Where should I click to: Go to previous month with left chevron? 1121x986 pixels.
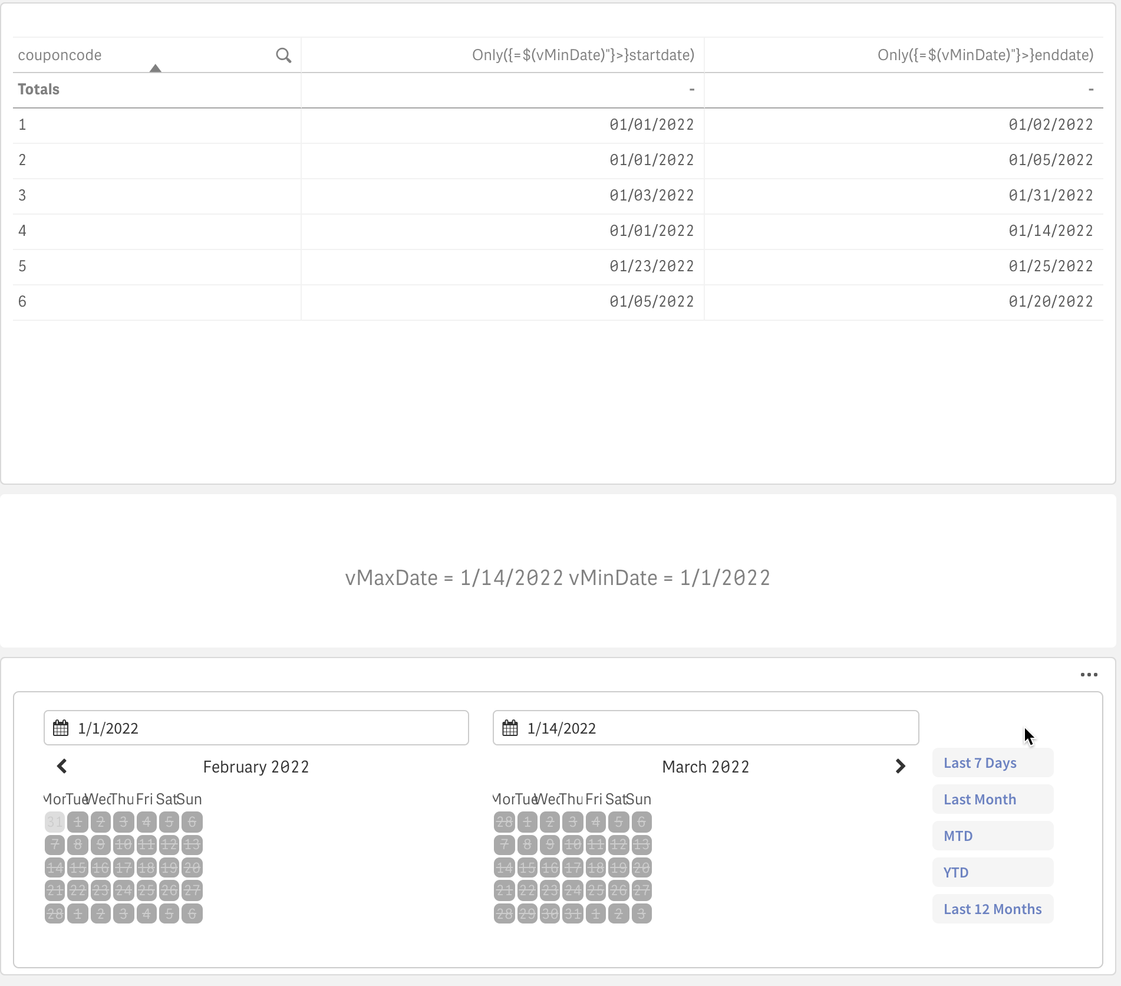point(62,766)
